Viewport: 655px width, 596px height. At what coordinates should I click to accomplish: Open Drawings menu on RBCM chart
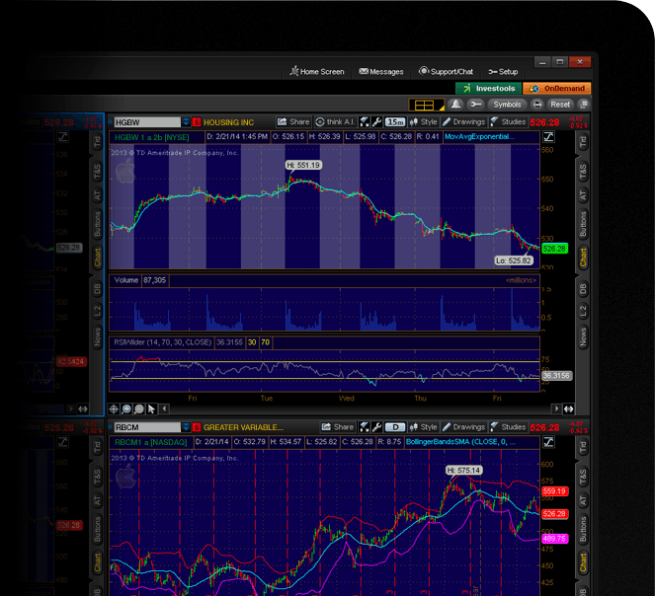click(464, 427)
